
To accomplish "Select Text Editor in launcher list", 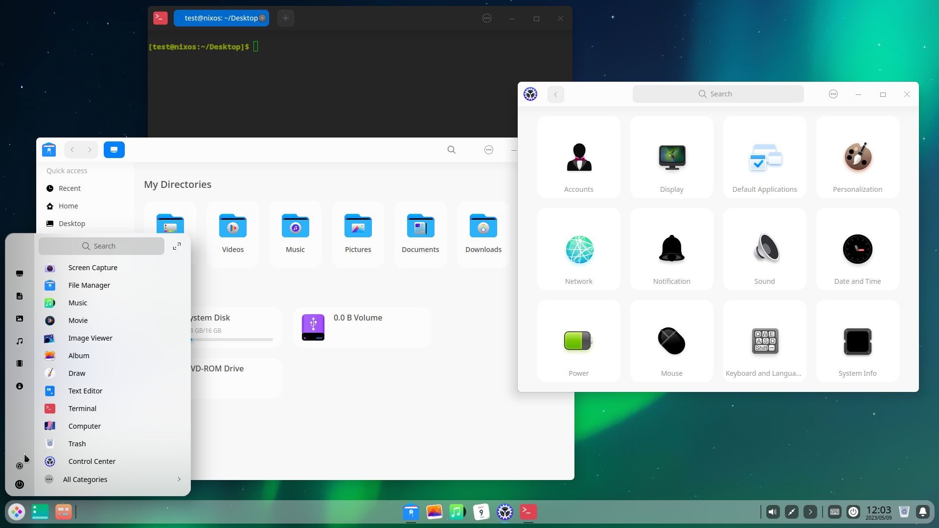I will tap(85, 391).
